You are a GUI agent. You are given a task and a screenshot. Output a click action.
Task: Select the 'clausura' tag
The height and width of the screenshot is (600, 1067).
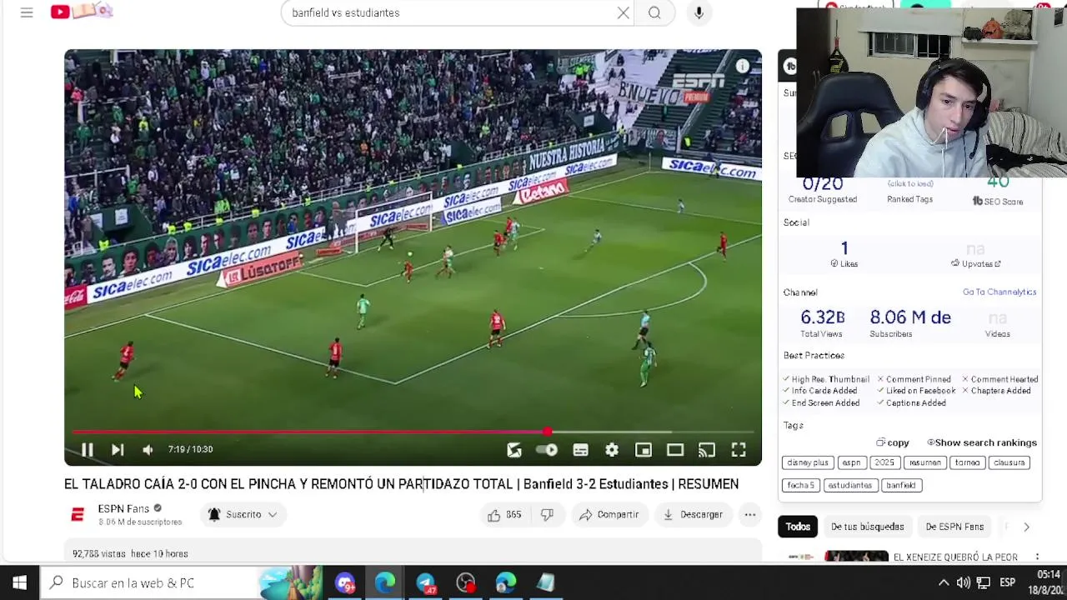[x=1009, y=462]
